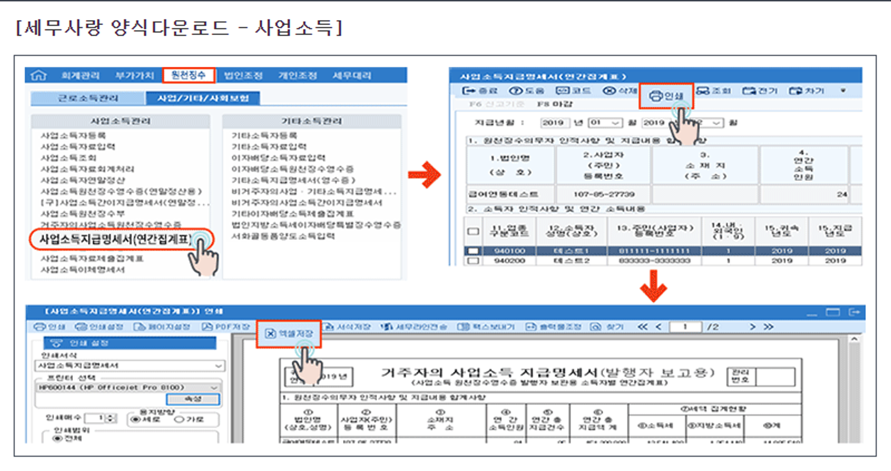Open 기타소득자등록 entry
Viewport: 891px width, 471px height.
coord(264,135)
